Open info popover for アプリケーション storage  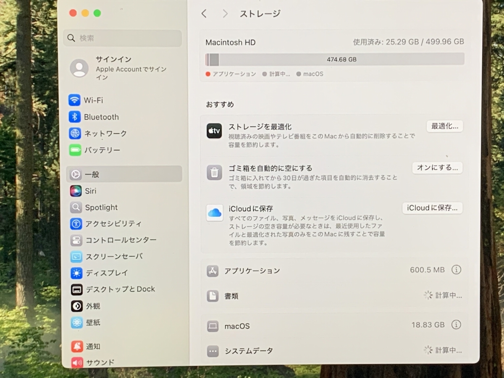pyautogui.click(x=456, y=270)
